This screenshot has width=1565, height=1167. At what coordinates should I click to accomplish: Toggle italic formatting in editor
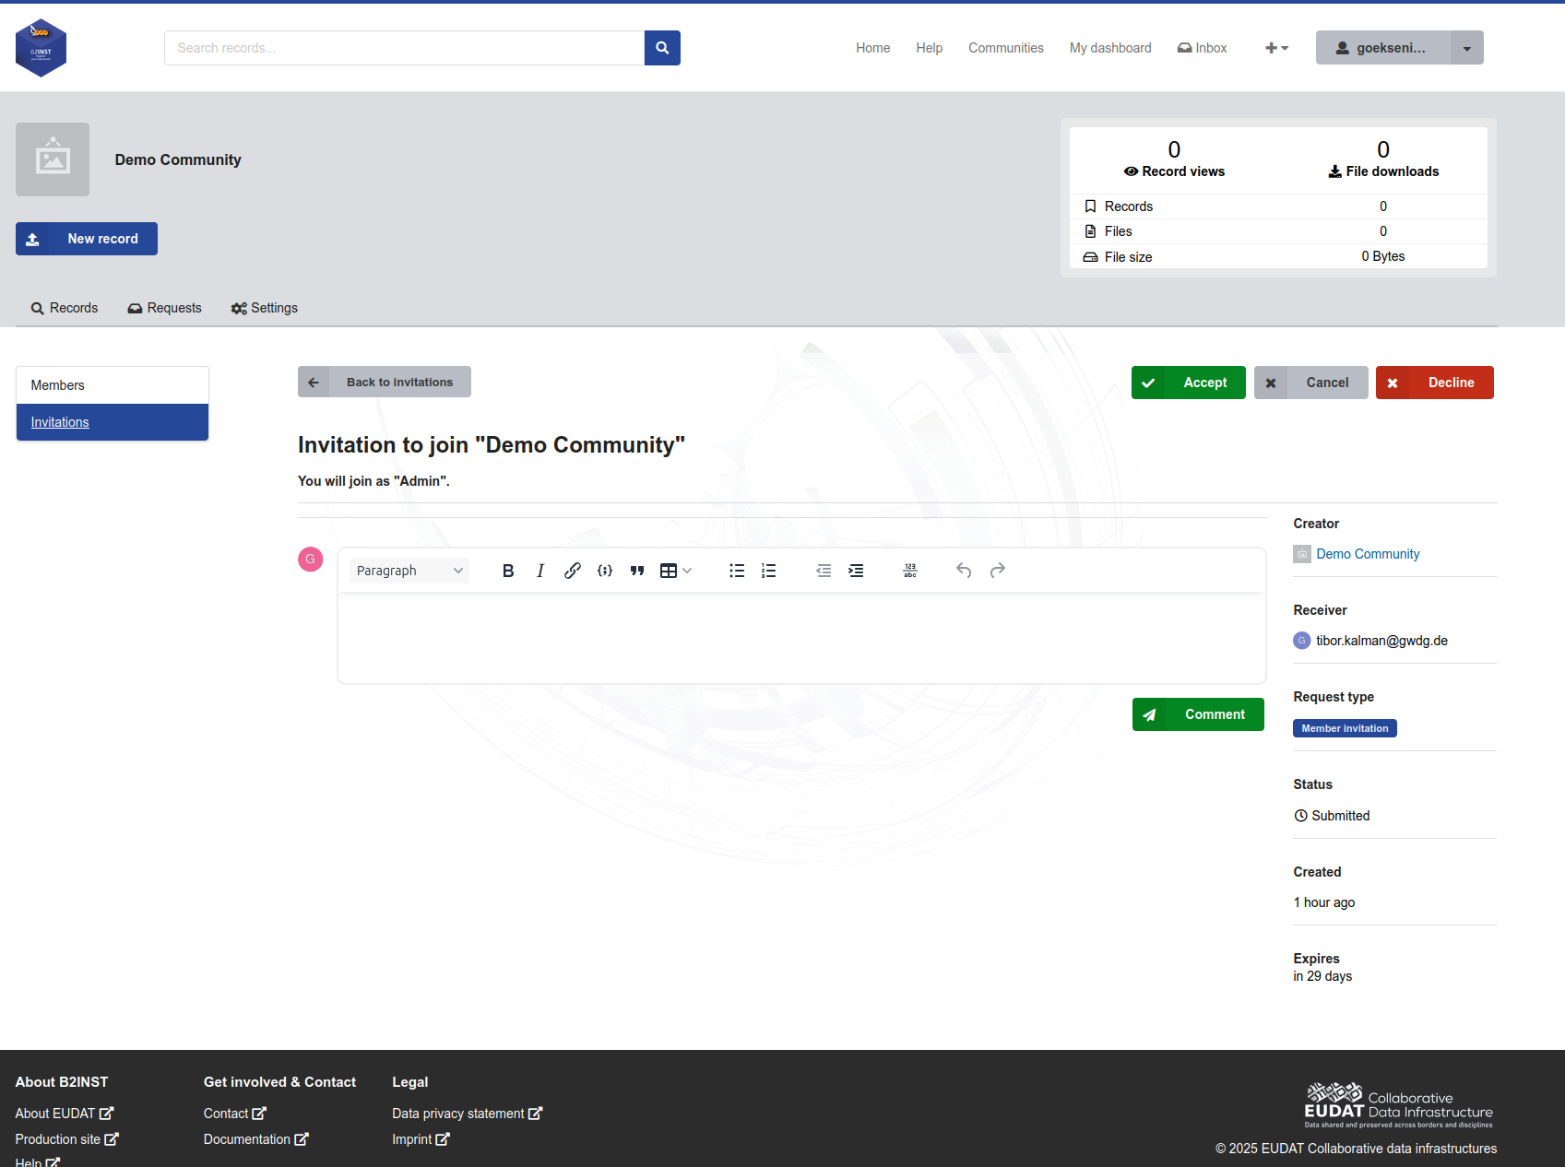pos(540,571)
